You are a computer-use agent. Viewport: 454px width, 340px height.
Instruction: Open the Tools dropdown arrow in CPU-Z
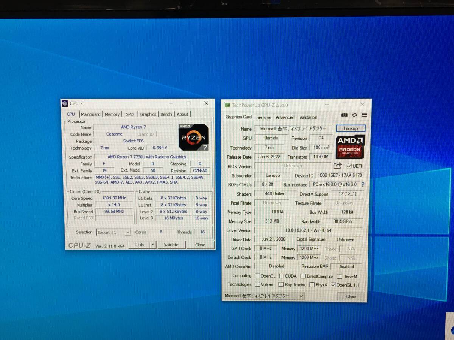[153, 245]
